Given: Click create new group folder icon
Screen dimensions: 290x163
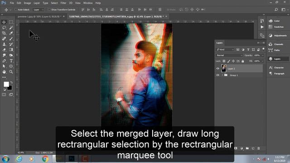Looking at the screenshot, I should [247, 148].
